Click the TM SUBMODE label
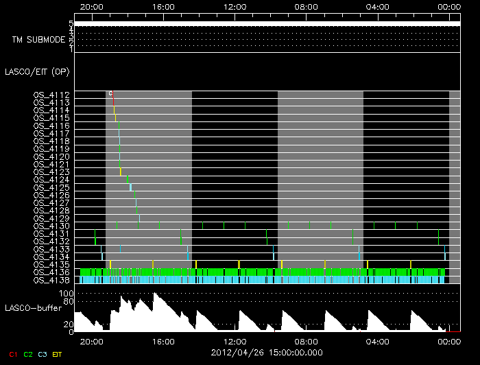The image size is (480, 365). (x=38, y=40)
